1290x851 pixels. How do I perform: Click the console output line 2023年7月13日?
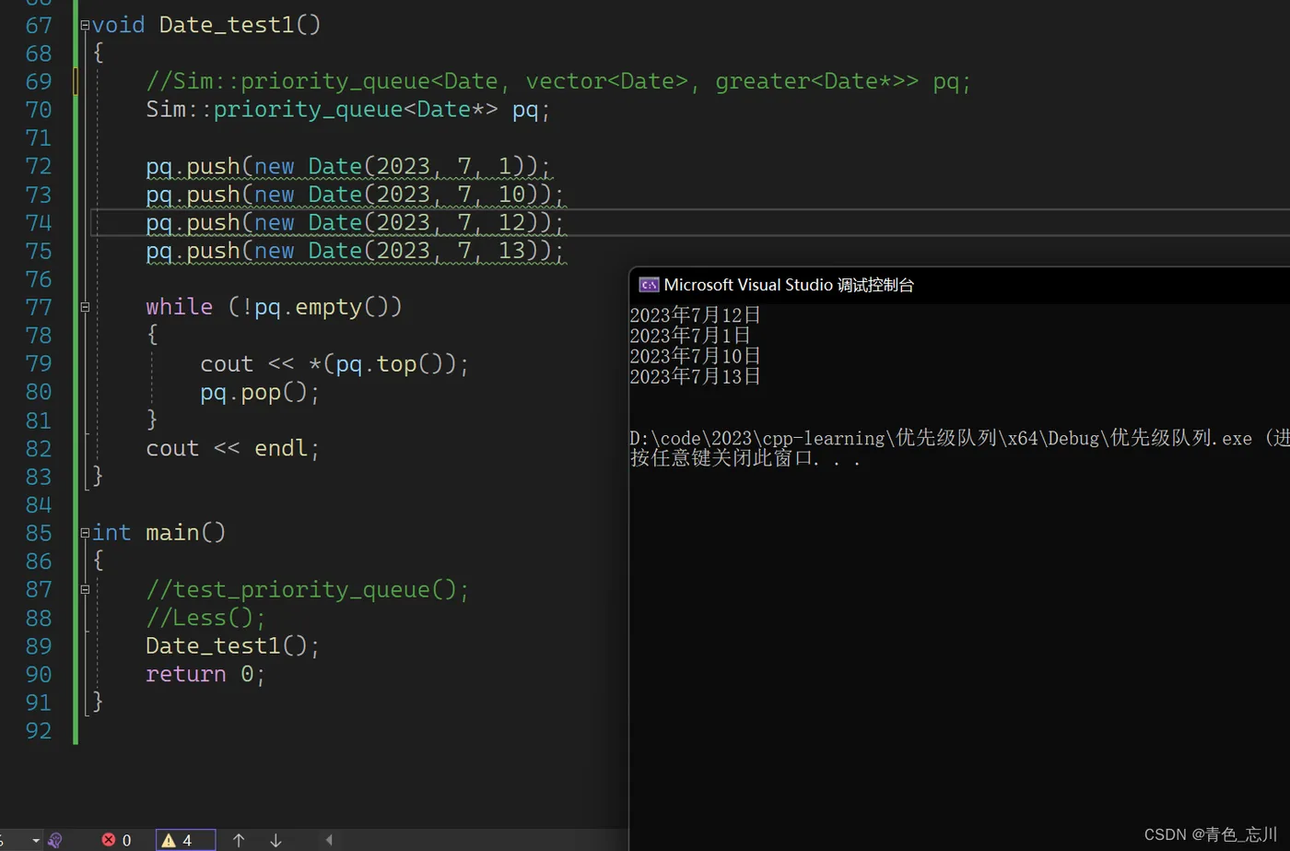point(695,376)
